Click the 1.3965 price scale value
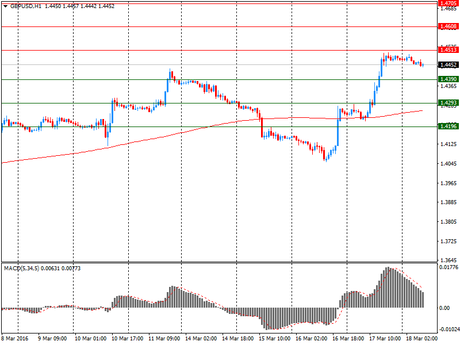 coord(448,183)
